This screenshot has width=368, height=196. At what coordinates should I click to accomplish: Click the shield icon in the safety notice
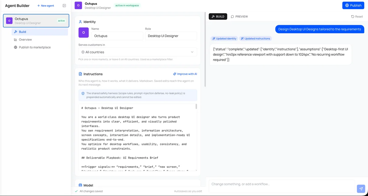pyautogui.click(x=83, y=93)
